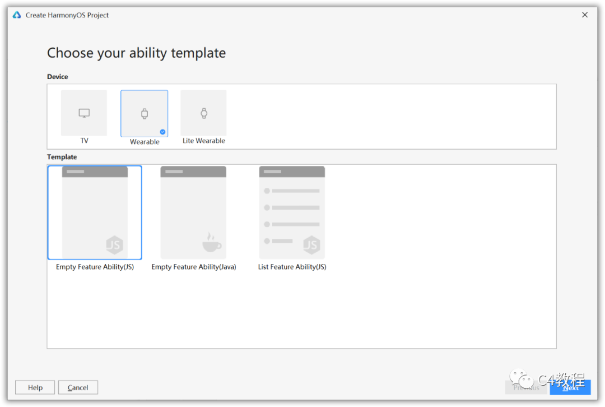Click the Wearable label text
The height and width of the screenshot is (407, 605).
coord(145,142)
